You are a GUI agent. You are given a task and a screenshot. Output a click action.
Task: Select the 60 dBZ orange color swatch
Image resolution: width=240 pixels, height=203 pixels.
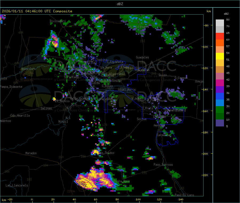click(x=220, y=43)
